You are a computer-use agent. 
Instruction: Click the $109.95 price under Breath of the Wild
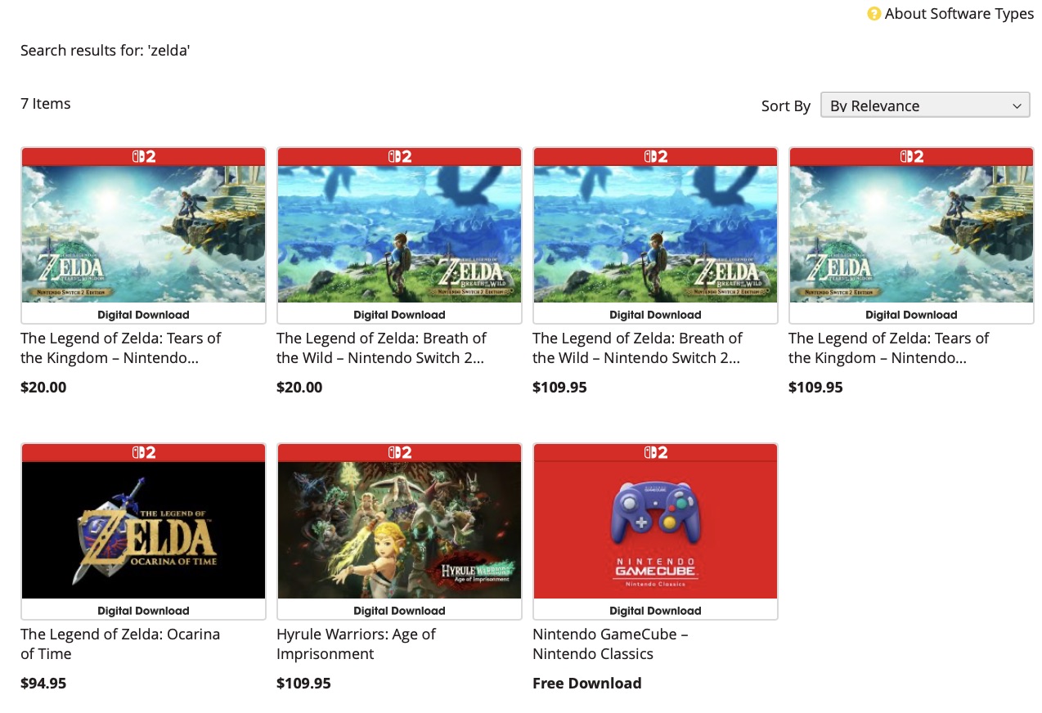(x=559, y=388)
